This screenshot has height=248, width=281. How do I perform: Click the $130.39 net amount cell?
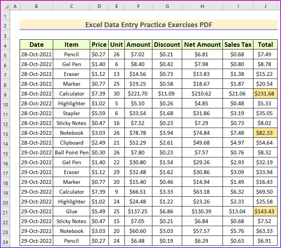click(x=203, y=211)
